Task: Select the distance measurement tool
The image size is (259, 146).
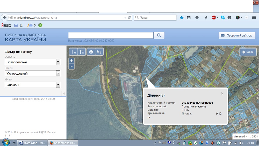Action: pos(74,52)
